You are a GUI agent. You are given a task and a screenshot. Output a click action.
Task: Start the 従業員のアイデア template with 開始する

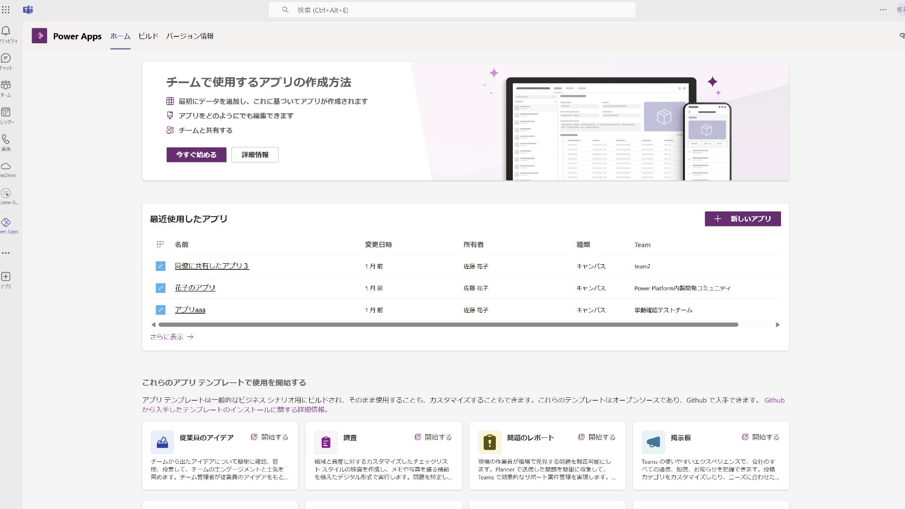click(x=269, y=437)
